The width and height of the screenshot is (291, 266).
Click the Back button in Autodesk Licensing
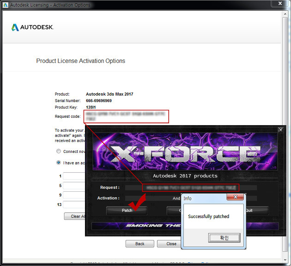140,244
